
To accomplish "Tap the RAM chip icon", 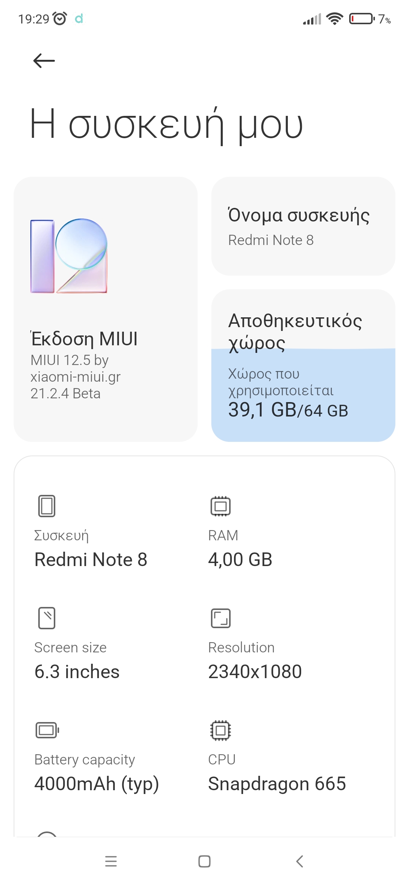I will click(x=220, y=506).
